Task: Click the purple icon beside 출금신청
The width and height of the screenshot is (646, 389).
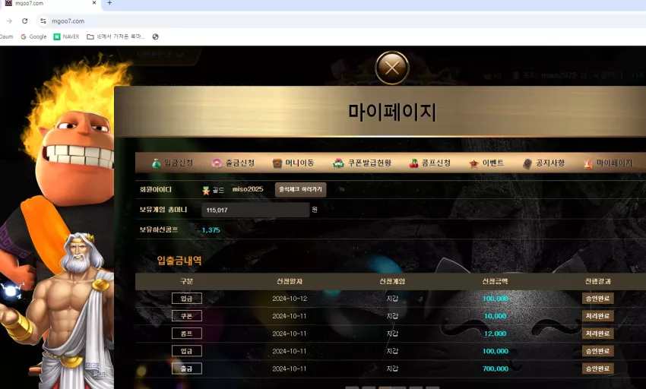Action: point(217,163)
